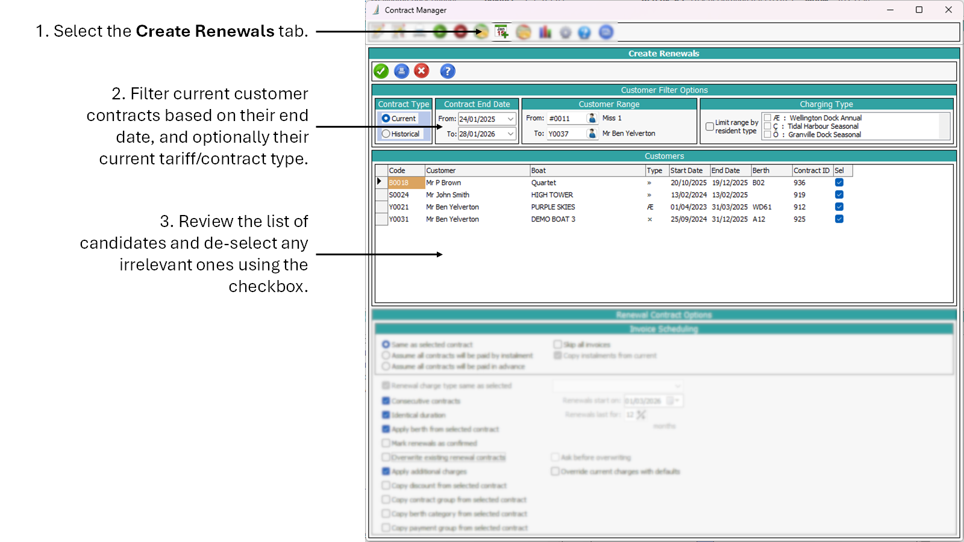Expand the From contract end date dropdown
964x542 pixels.
click(510, 119)
